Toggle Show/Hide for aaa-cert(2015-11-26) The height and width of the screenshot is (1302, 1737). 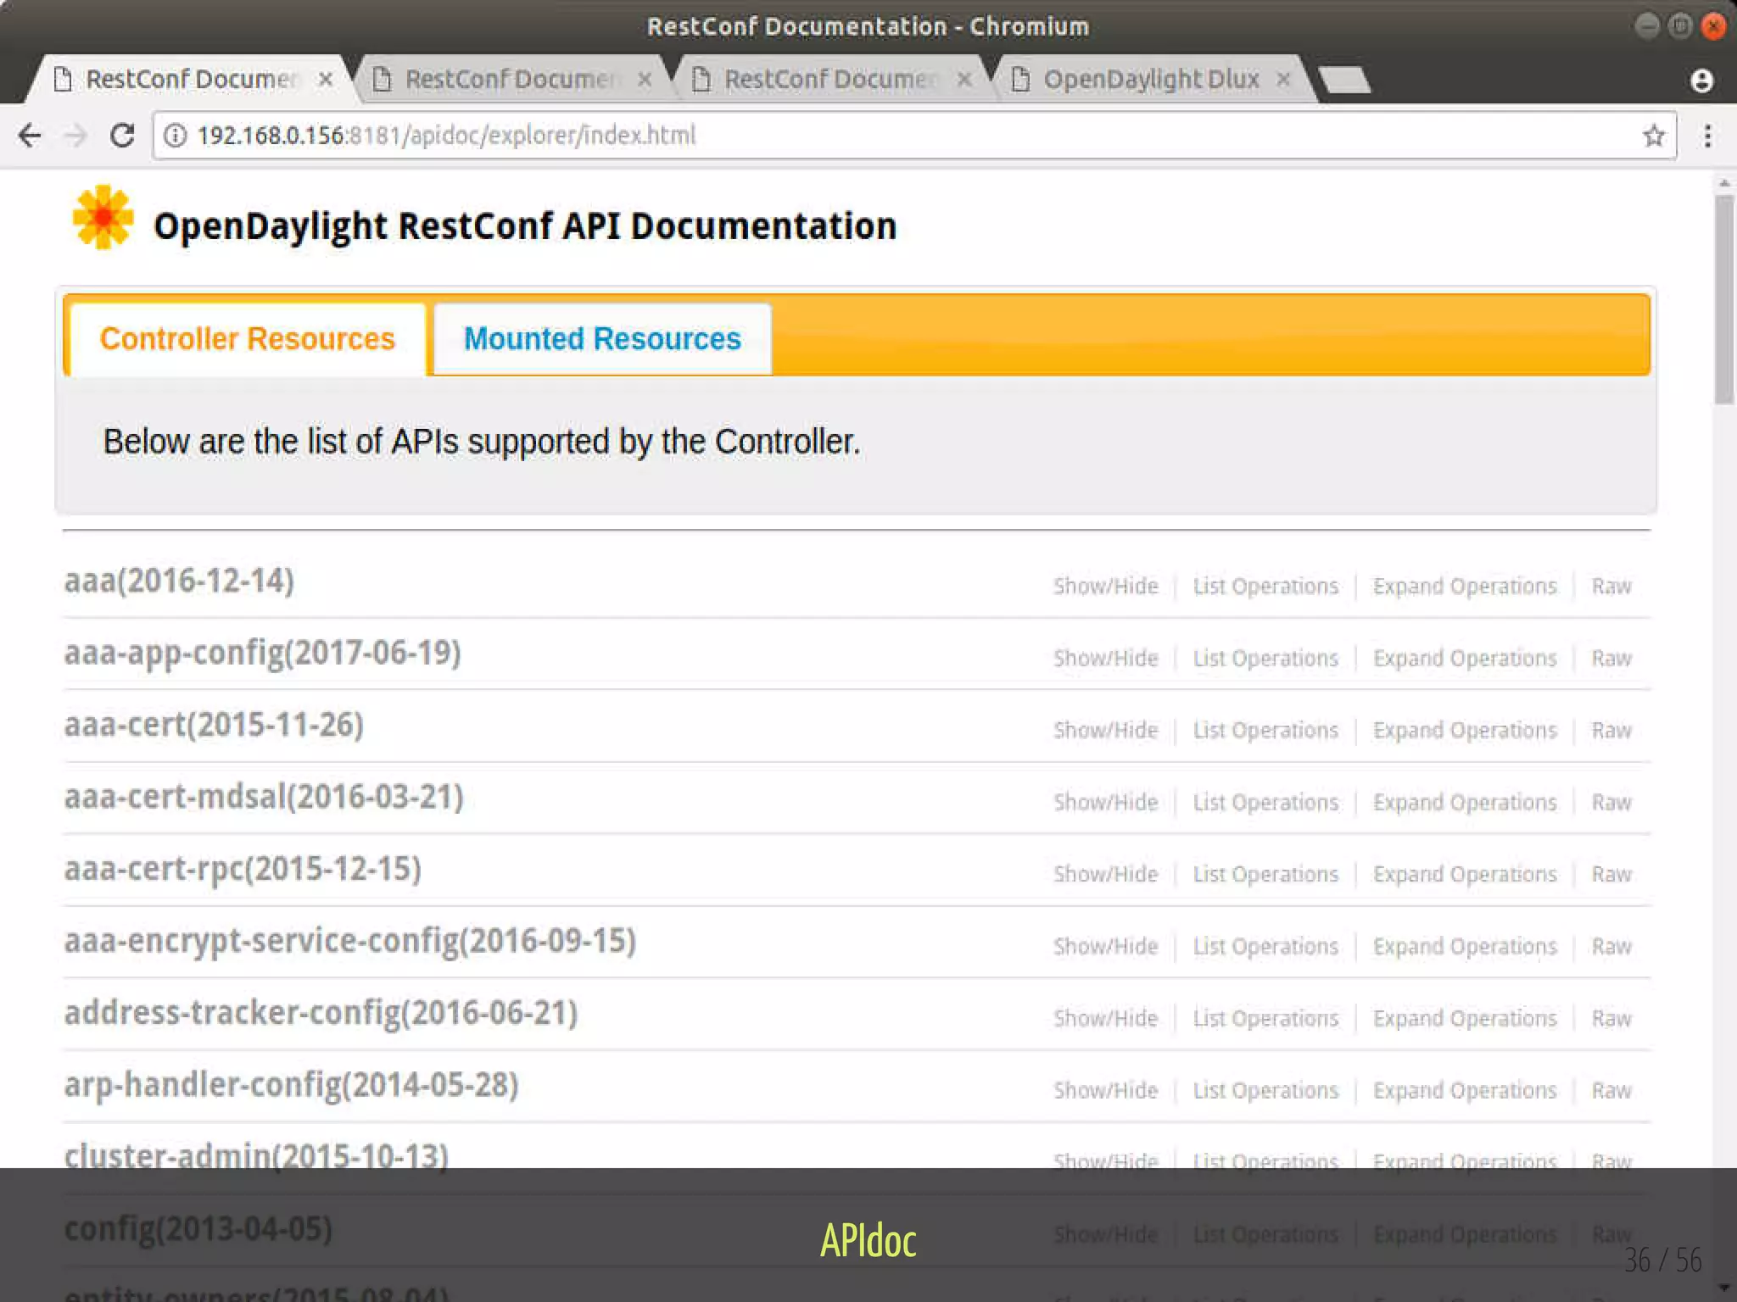coord(1105,731)
